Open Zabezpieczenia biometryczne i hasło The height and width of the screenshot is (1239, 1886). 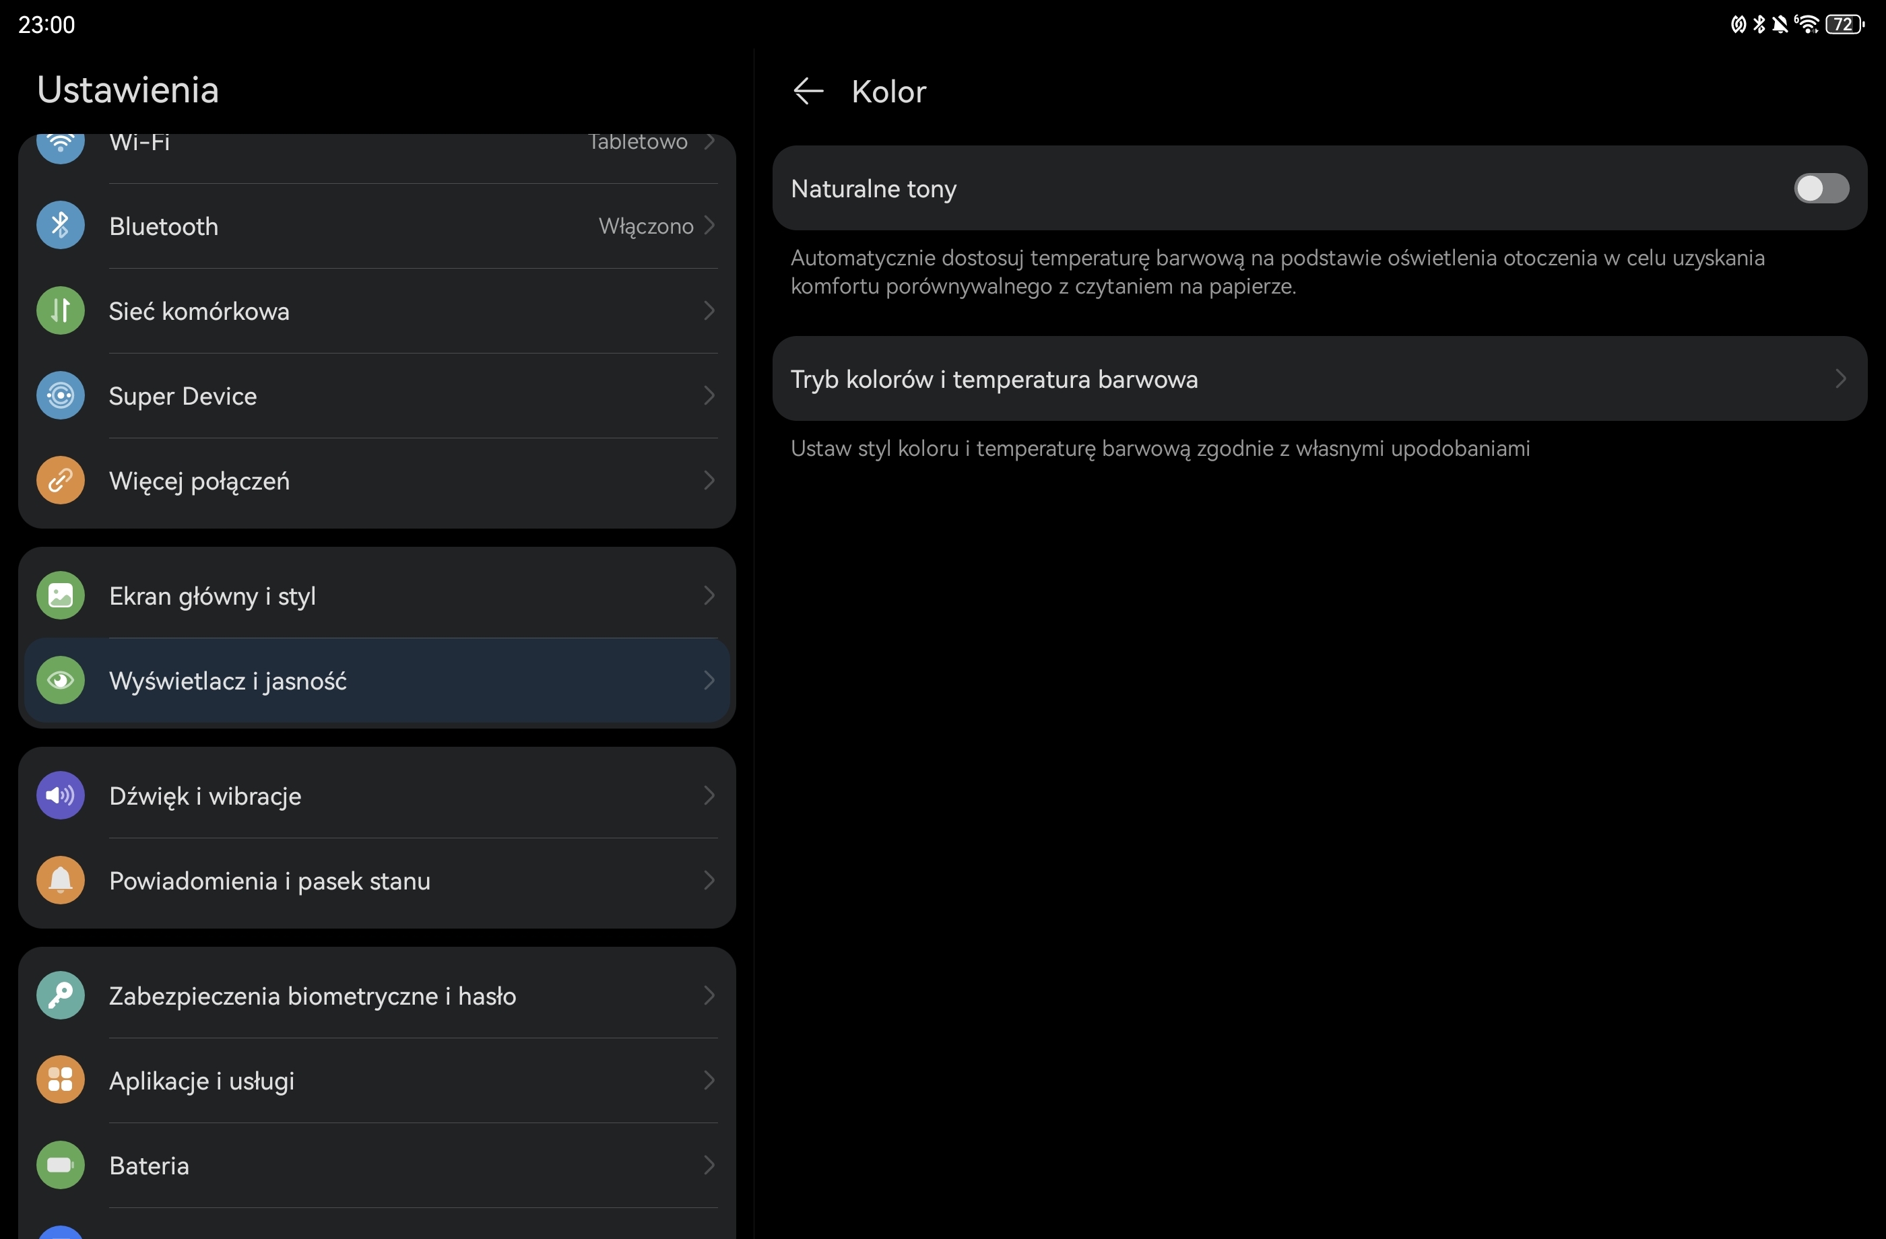pyautogui.click(x=377, y=995)
